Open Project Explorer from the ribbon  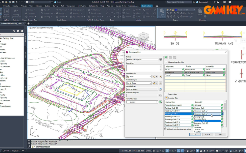coord(6,13)
